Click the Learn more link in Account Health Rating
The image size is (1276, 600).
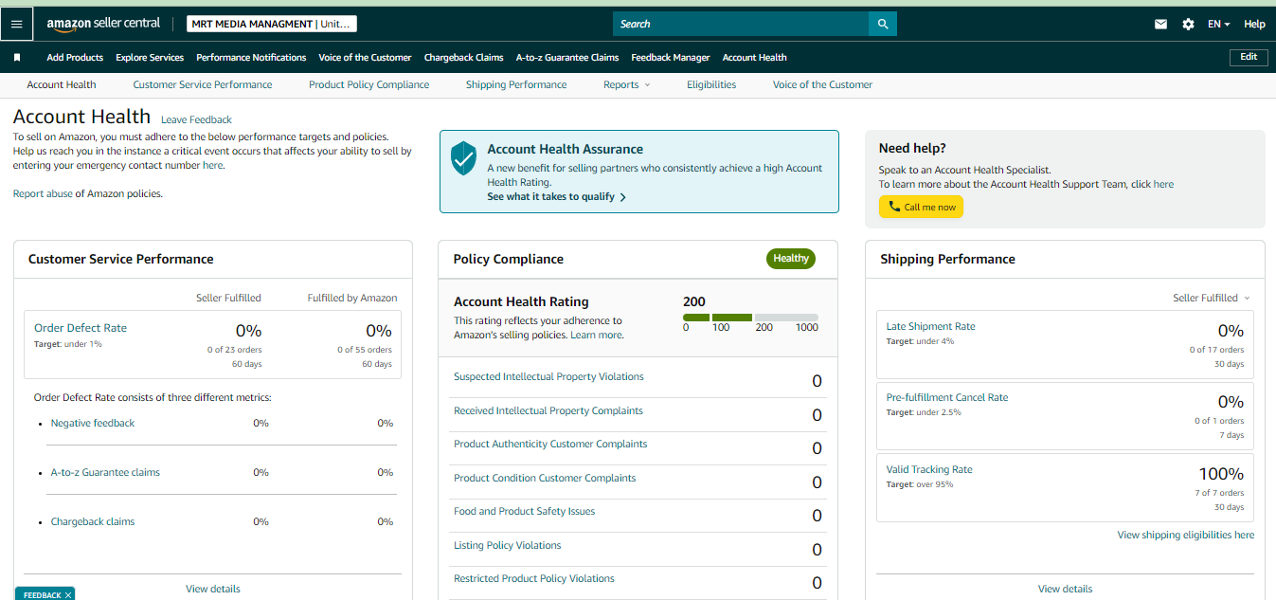(597, 336)
